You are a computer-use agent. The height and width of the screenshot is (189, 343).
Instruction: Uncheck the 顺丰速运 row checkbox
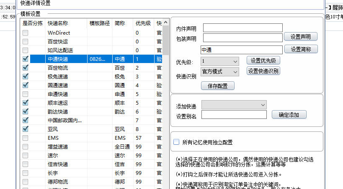26,103
